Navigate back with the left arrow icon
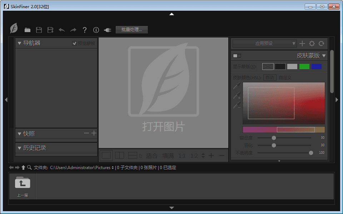 (11, 168)
